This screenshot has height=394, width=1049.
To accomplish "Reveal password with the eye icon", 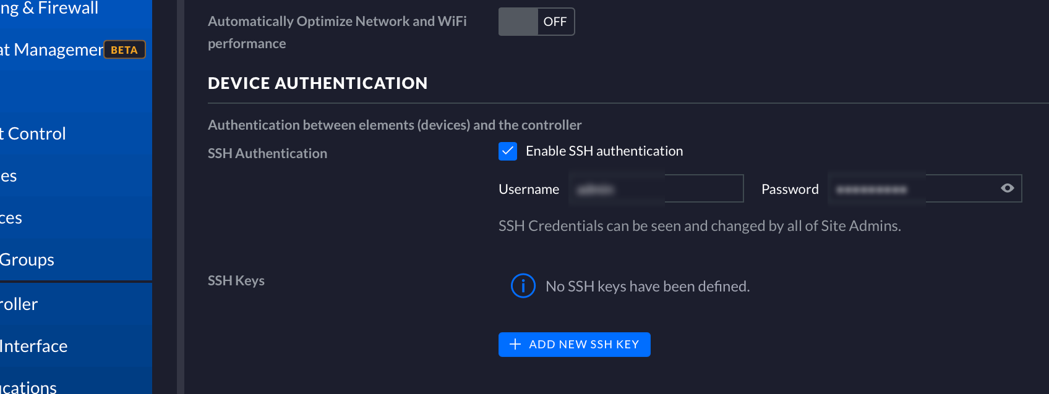I will coord(1007,188).
